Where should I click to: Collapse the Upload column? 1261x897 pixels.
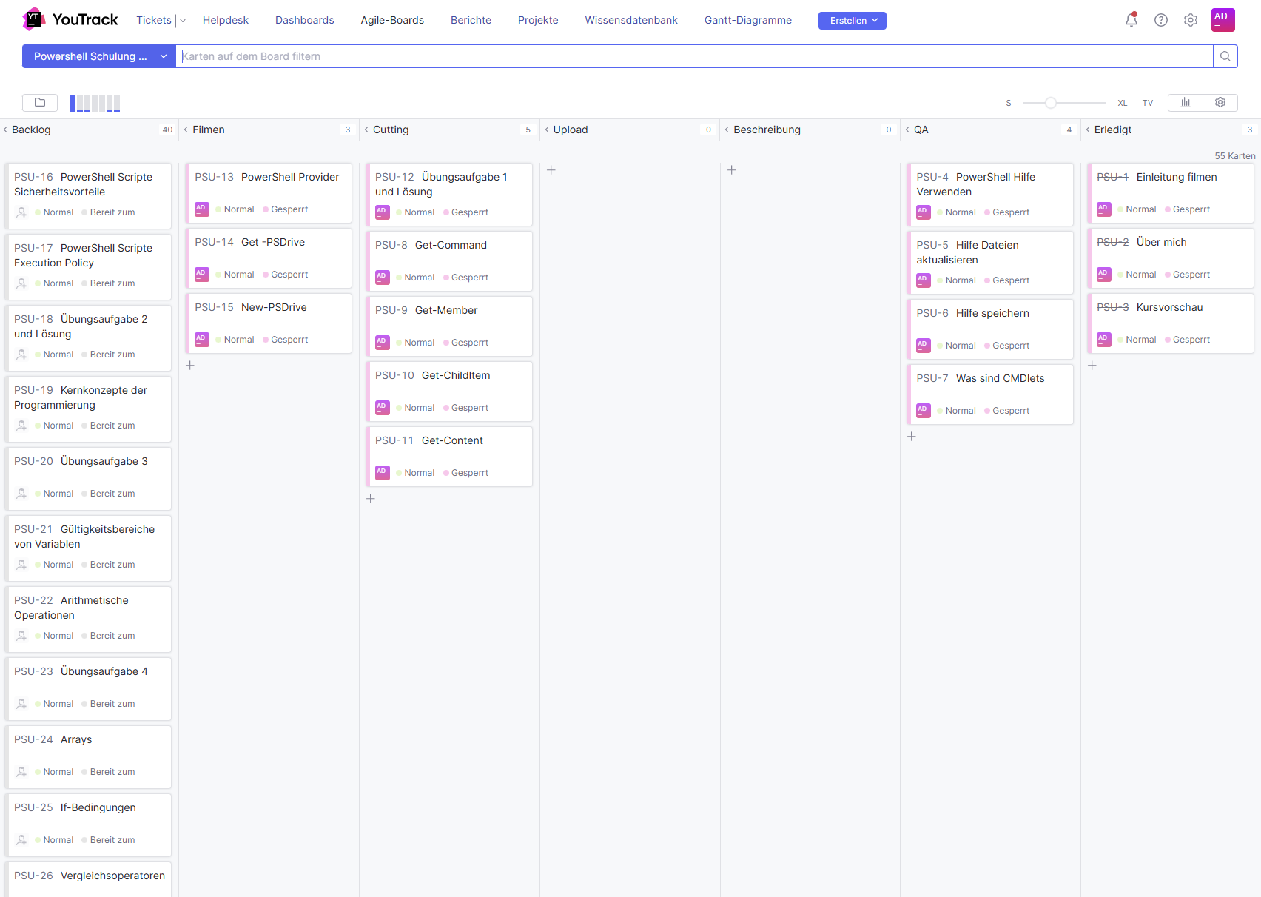pyautogui.click(x=548, y=130)
